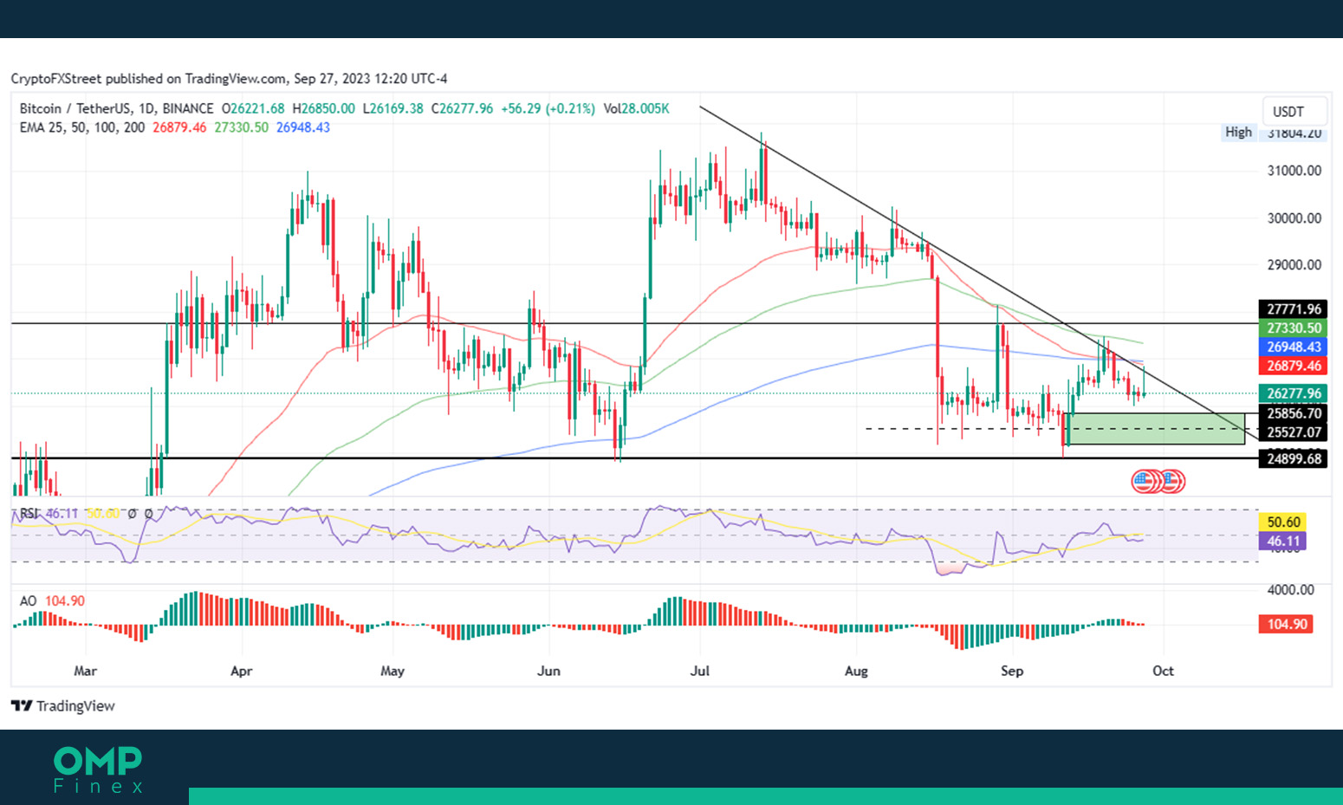
Task: Click the 29000.00 price axis label
Action: point(1294,265)
